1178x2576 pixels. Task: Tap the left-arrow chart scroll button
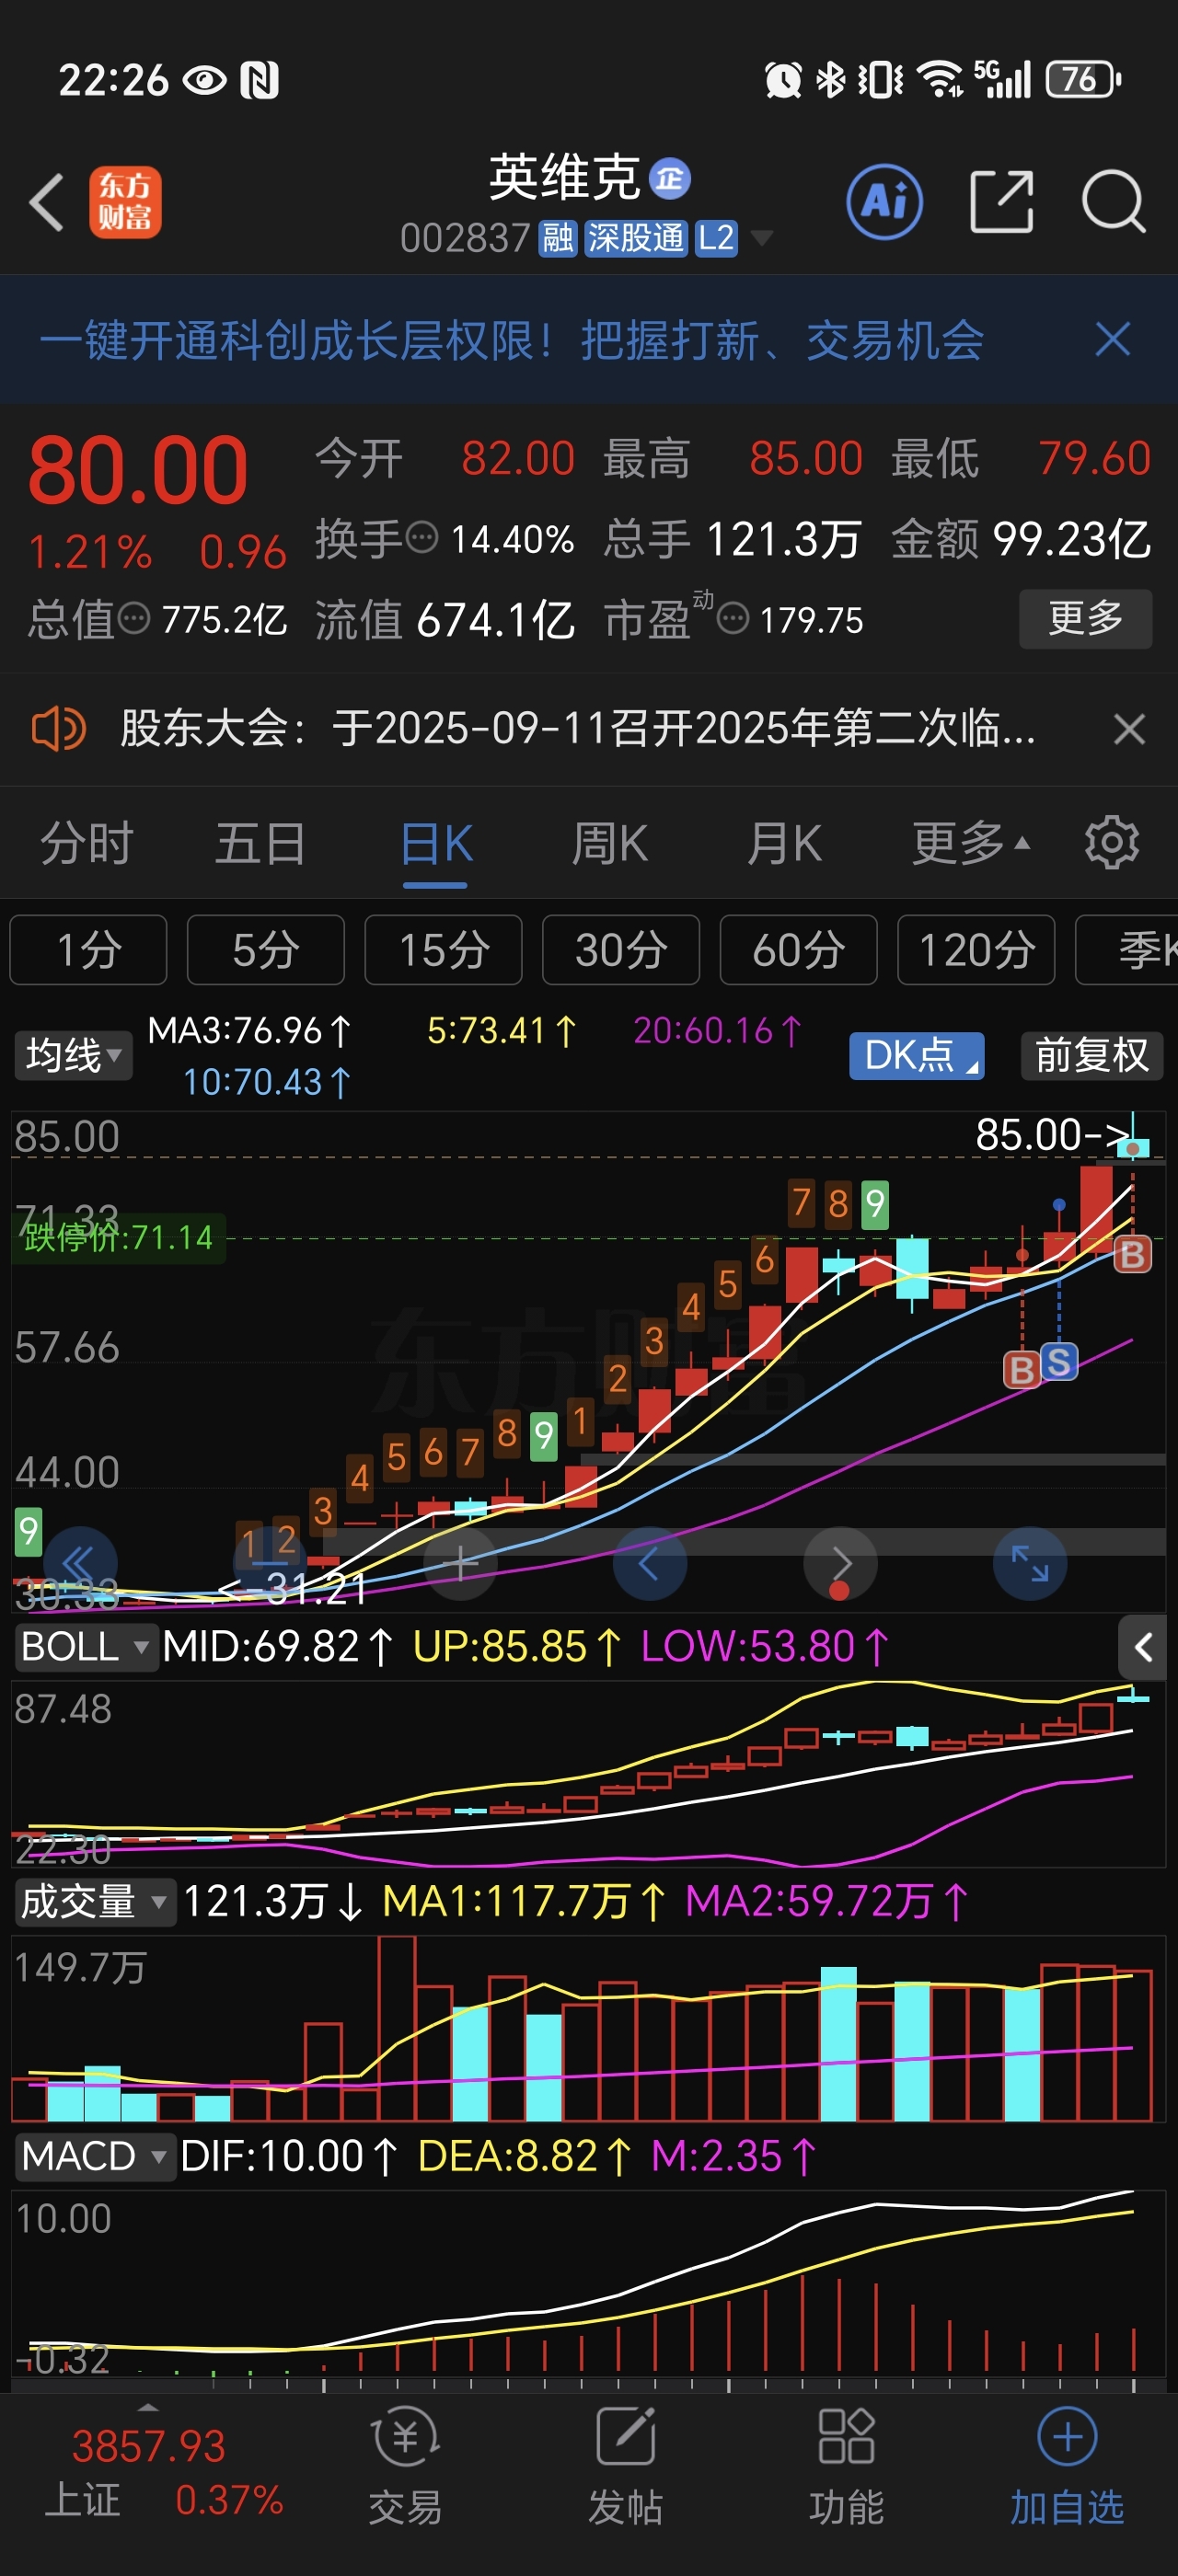650,1563
